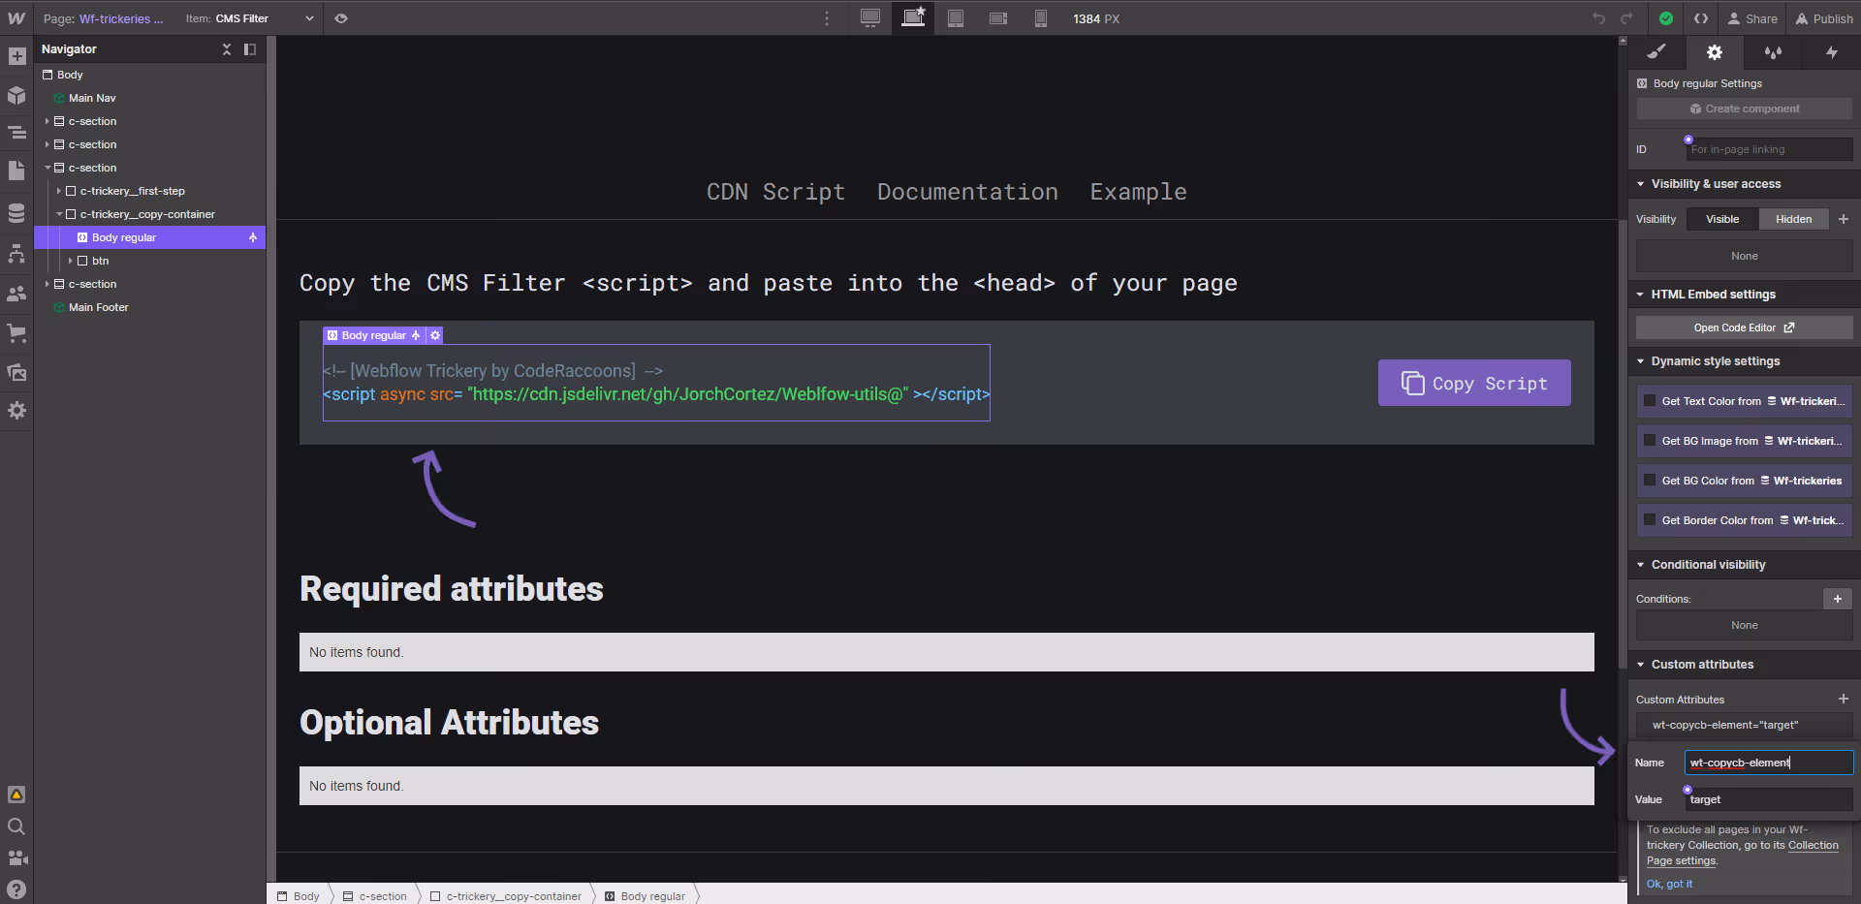Enable Get Text Color from collection
This screenshot has height=904, width=1861.
[x=1650, y=401]
